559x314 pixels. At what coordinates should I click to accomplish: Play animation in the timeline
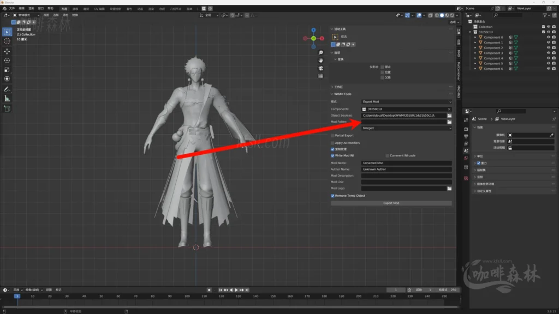point(236,290)
